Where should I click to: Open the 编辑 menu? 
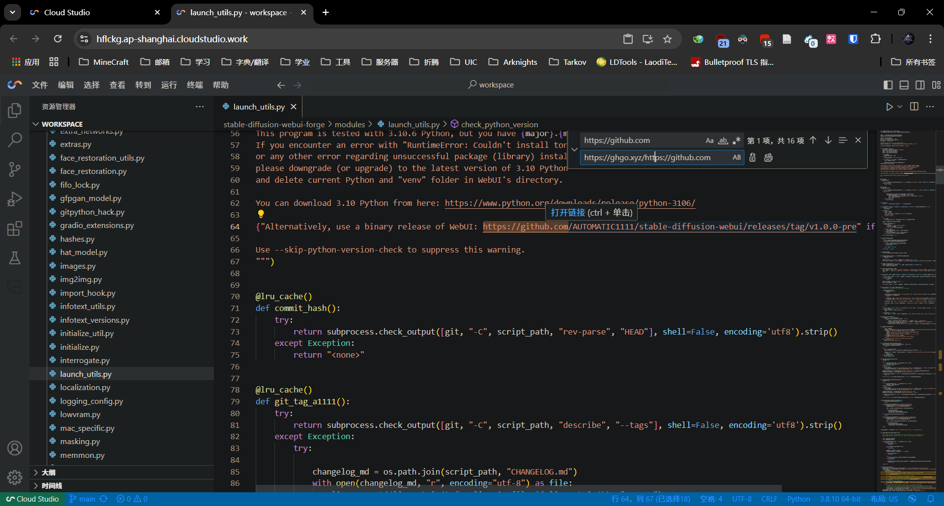(x=65, y=85)
